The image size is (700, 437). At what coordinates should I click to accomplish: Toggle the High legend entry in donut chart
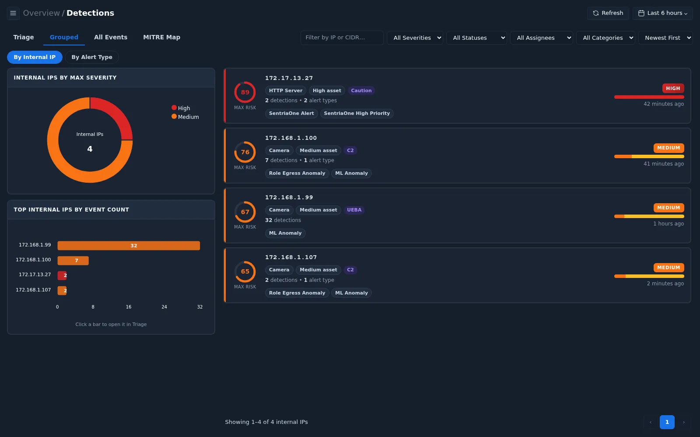181,108
